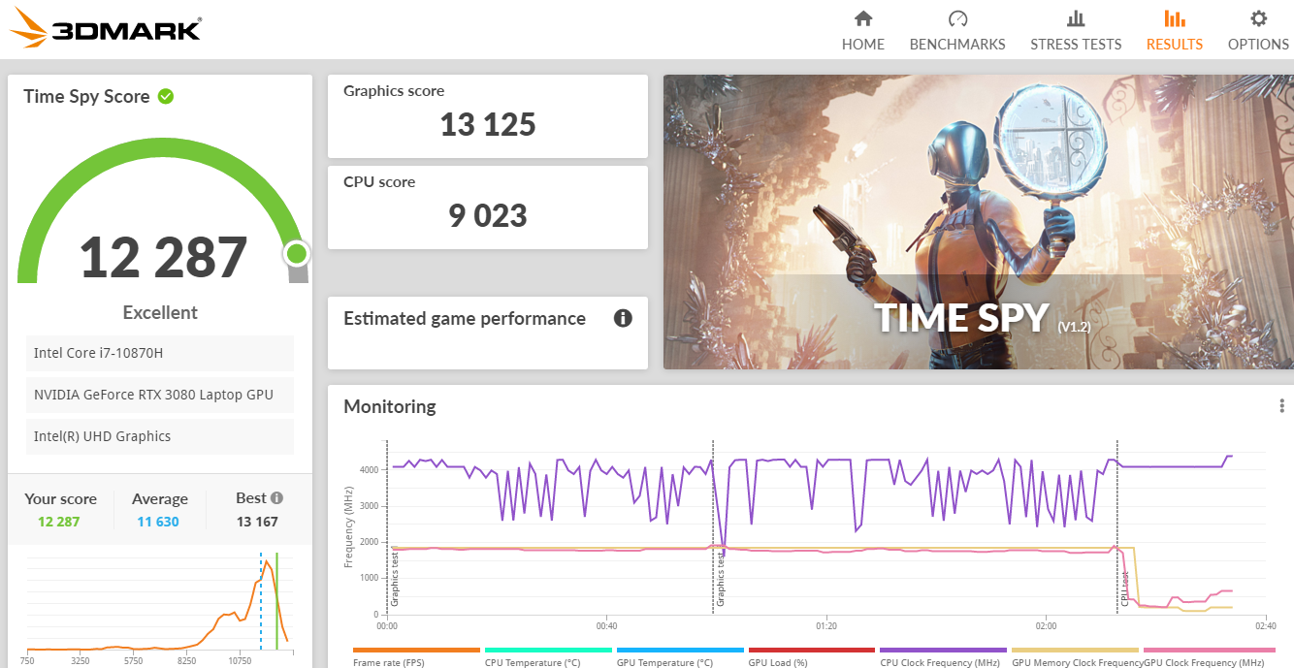
Task: Click the Frequency (MHz) axis title
Action: click(x=349, y=526)
